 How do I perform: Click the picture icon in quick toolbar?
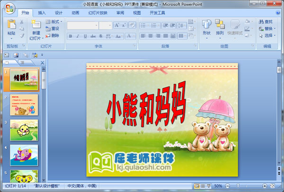[16, 55]
